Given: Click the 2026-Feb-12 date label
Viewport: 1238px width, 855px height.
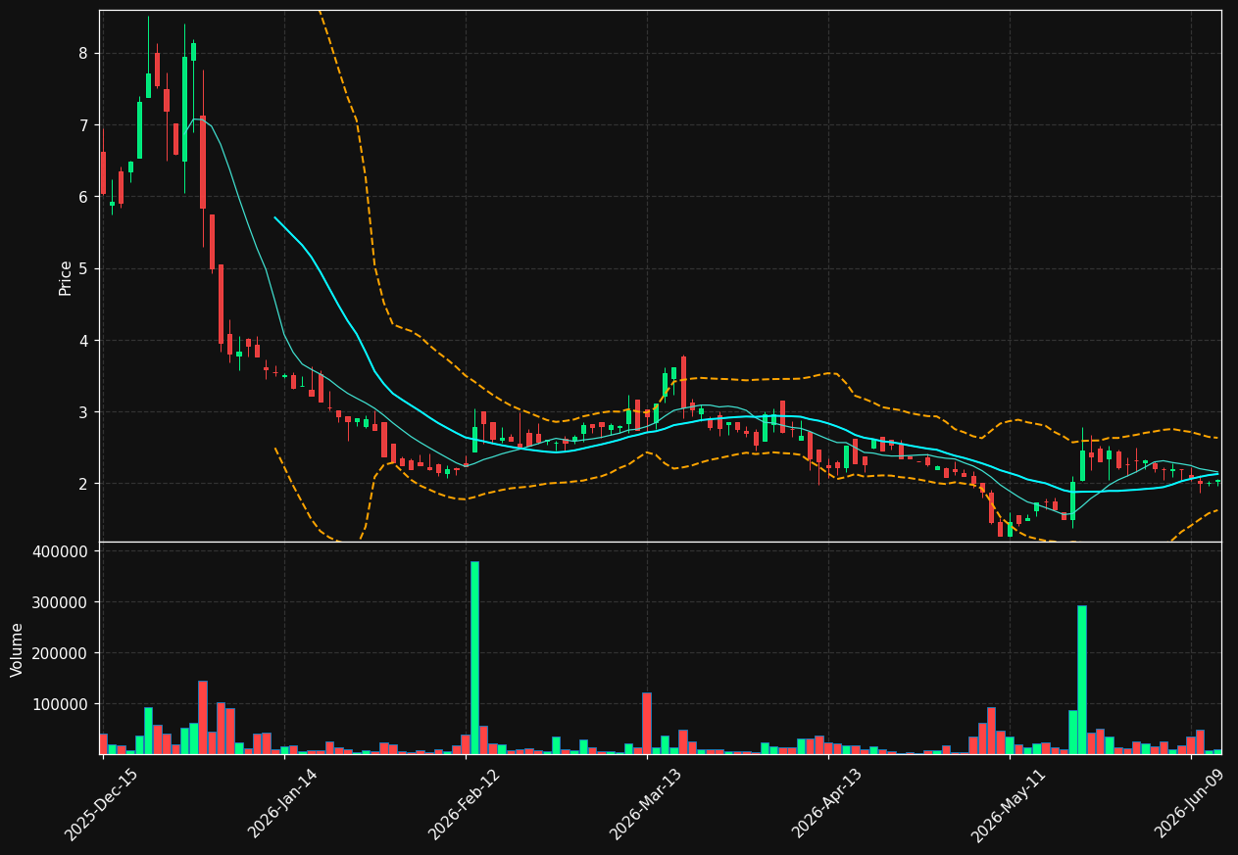Looking at the screenshot, I should coord(464,805).
